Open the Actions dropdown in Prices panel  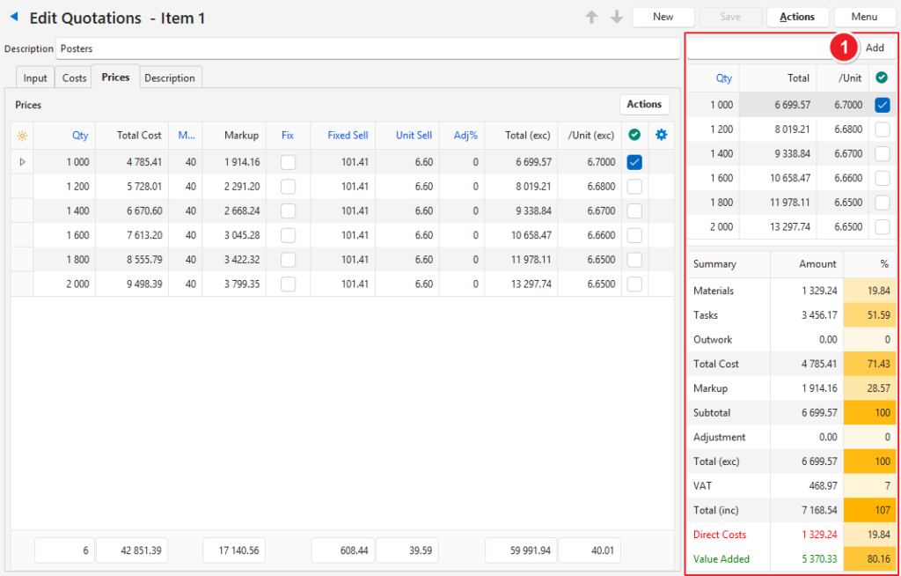644,105
